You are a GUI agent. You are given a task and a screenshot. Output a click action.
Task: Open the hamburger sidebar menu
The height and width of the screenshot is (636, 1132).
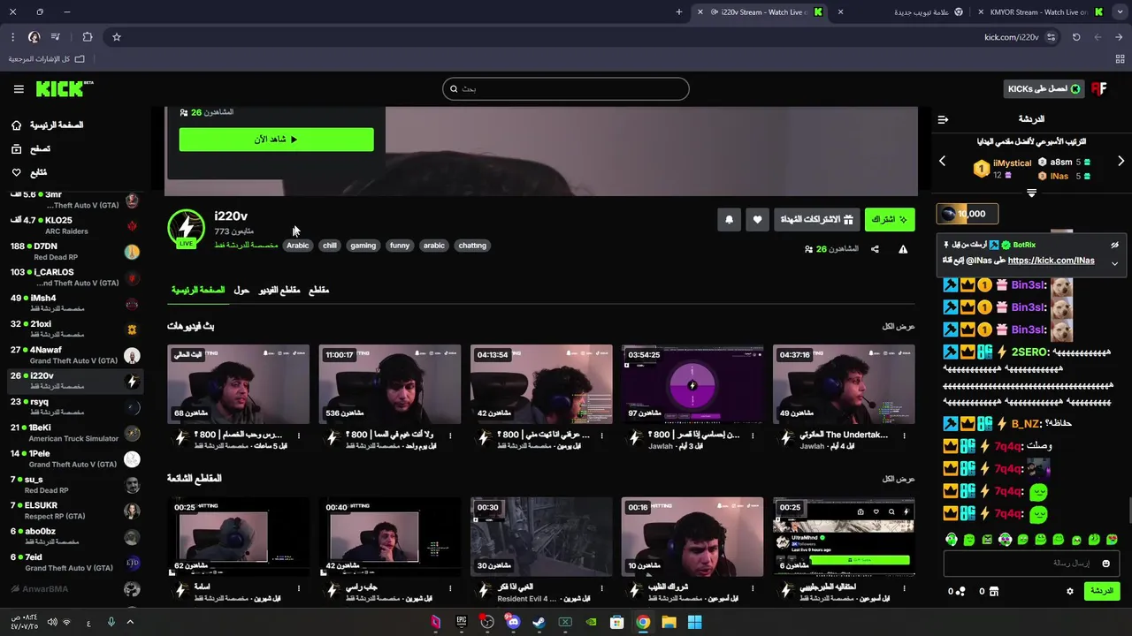pyautogui.click(x=19, y=88)
